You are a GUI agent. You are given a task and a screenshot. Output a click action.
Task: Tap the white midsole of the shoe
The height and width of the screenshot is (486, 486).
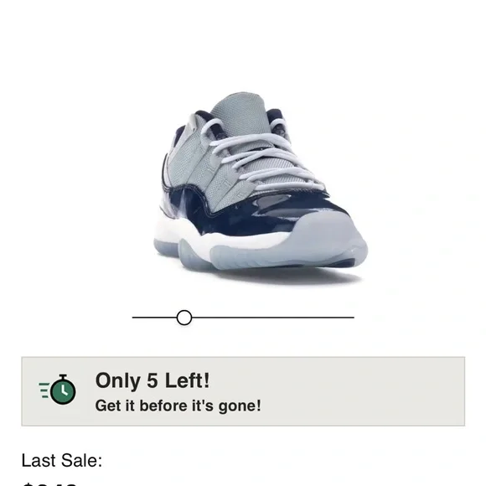[217, 235]
